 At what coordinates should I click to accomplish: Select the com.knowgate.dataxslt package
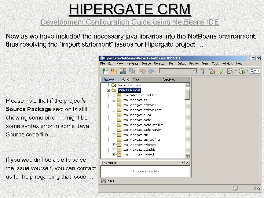click(x=139, y=154)
